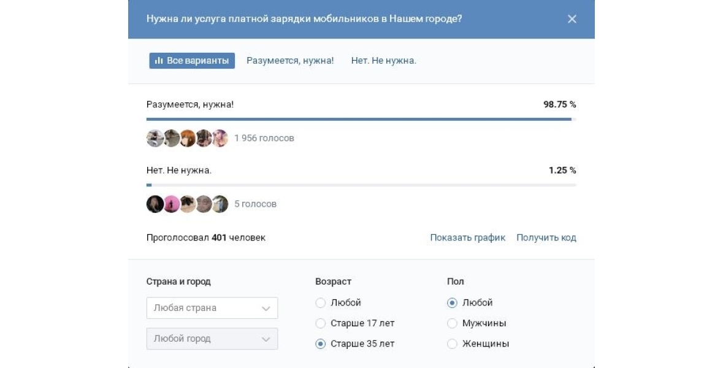The width and height of the screenshot is (723, 368).
Task: Open fourth voter avatar in 5 голосов row
Action: coord(204,204)
